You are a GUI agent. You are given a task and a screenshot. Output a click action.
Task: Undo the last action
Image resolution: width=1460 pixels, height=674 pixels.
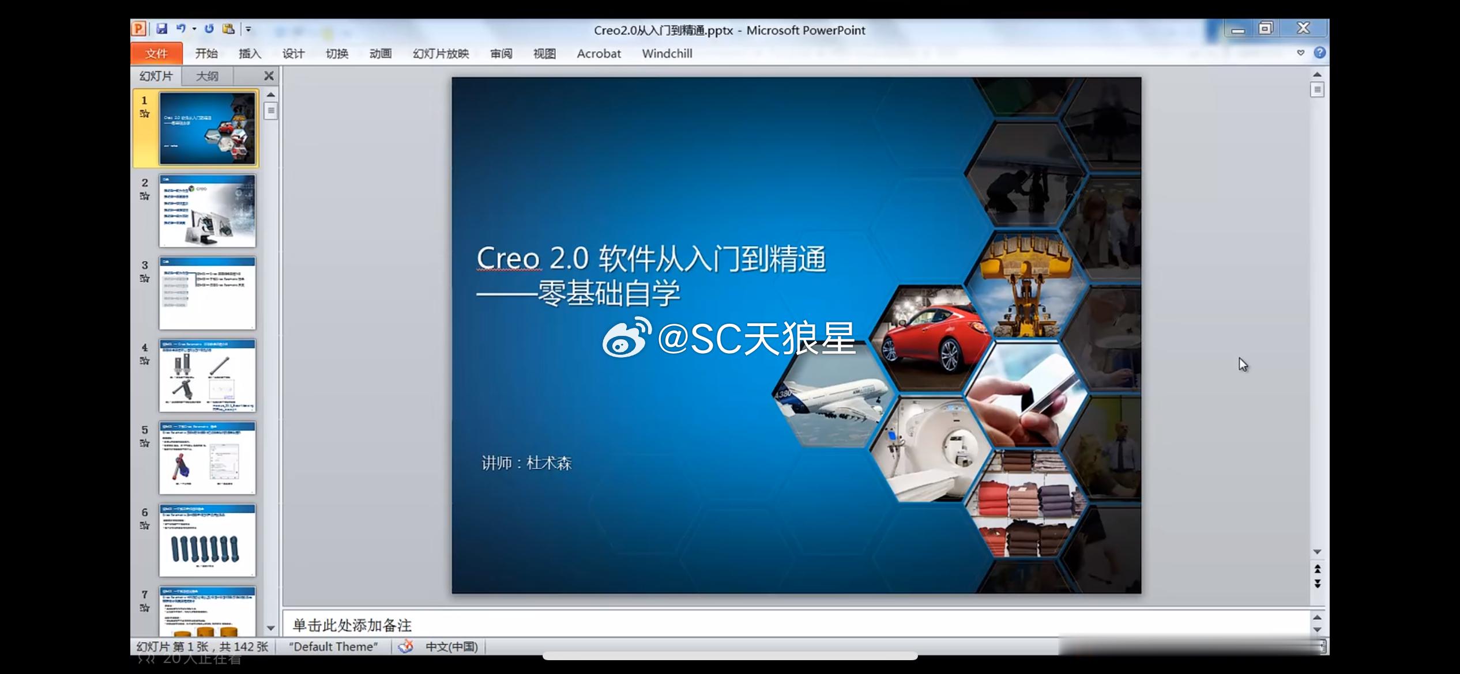[x=181, y=29]
